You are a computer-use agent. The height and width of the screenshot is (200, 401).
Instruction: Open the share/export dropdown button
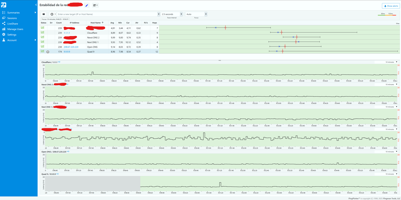95,5
